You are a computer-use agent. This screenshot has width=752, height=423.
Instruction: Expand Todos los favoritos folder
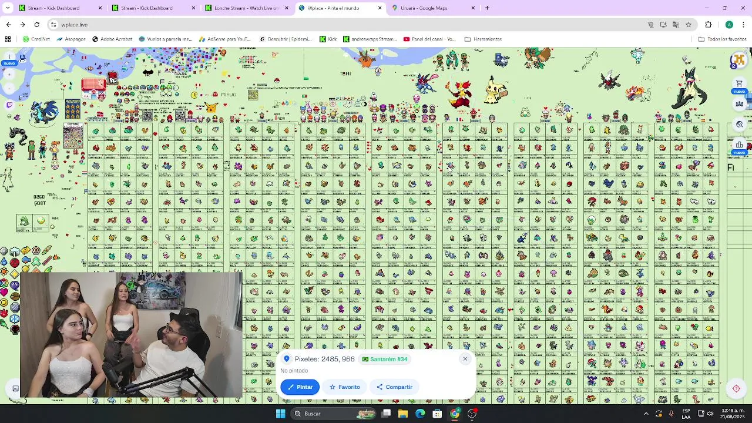(x=722, y=39)
